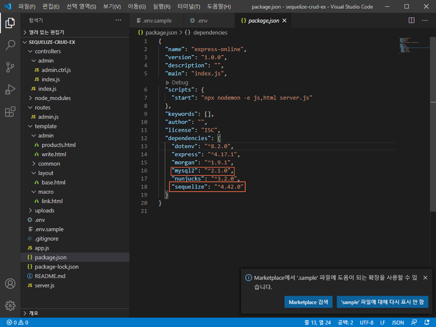
Task: Click the editor minimap preview
Action: 414,45
